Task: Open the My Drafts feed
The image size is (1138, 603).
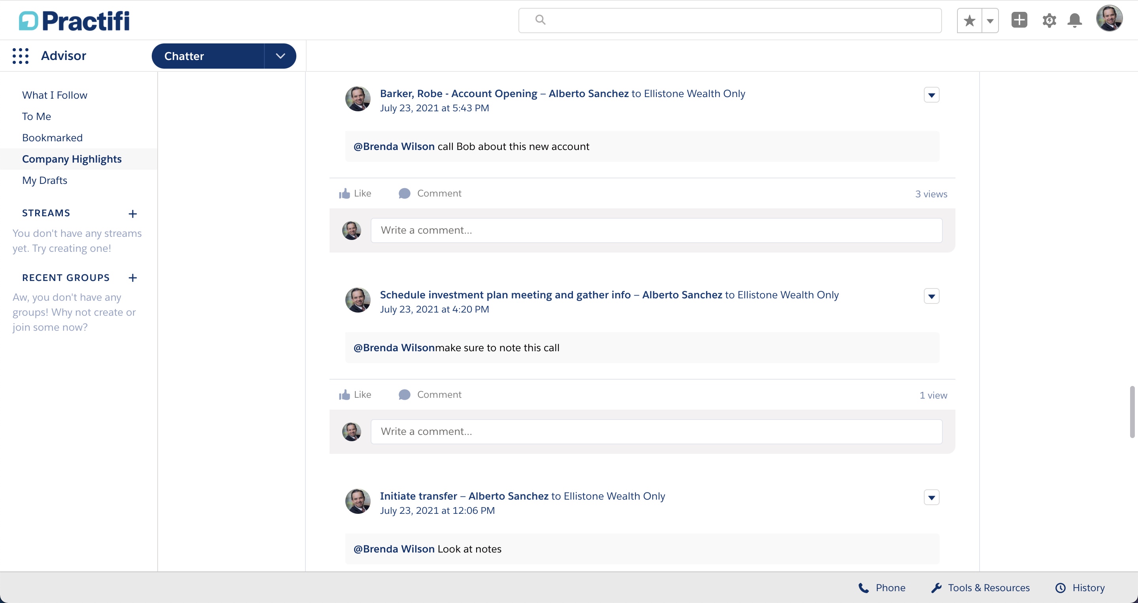Action: pos(45,180)
